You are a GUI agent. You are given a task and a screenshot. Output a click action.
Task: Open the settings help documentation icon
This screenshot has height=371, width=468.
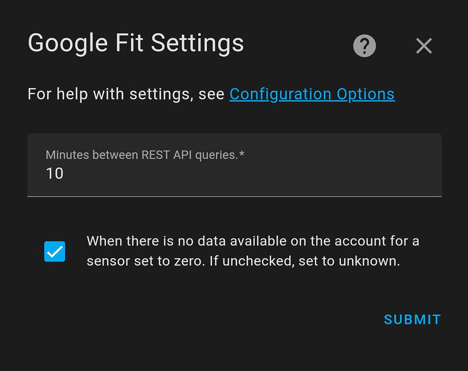[x=364, y=46]
